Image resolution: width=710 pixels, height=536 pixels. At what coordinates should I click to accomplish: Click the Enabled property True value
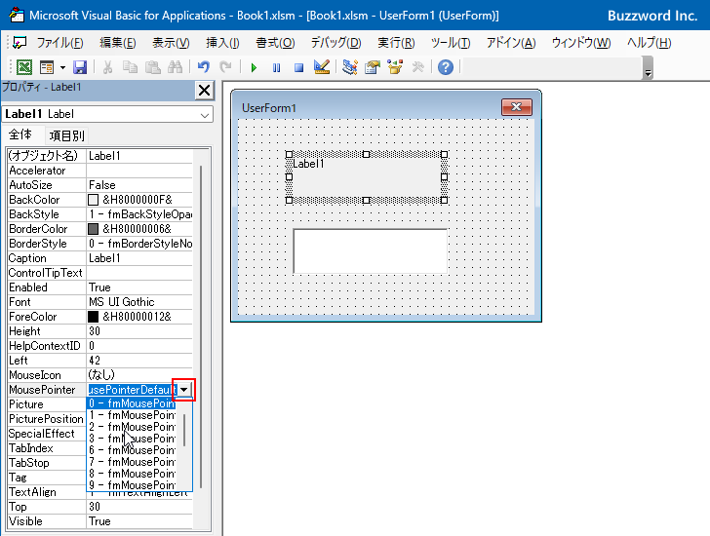tap(139, 287)
